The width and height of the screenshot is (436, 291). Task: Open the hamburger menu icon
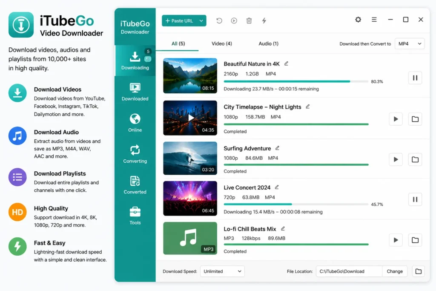point(374,20)
